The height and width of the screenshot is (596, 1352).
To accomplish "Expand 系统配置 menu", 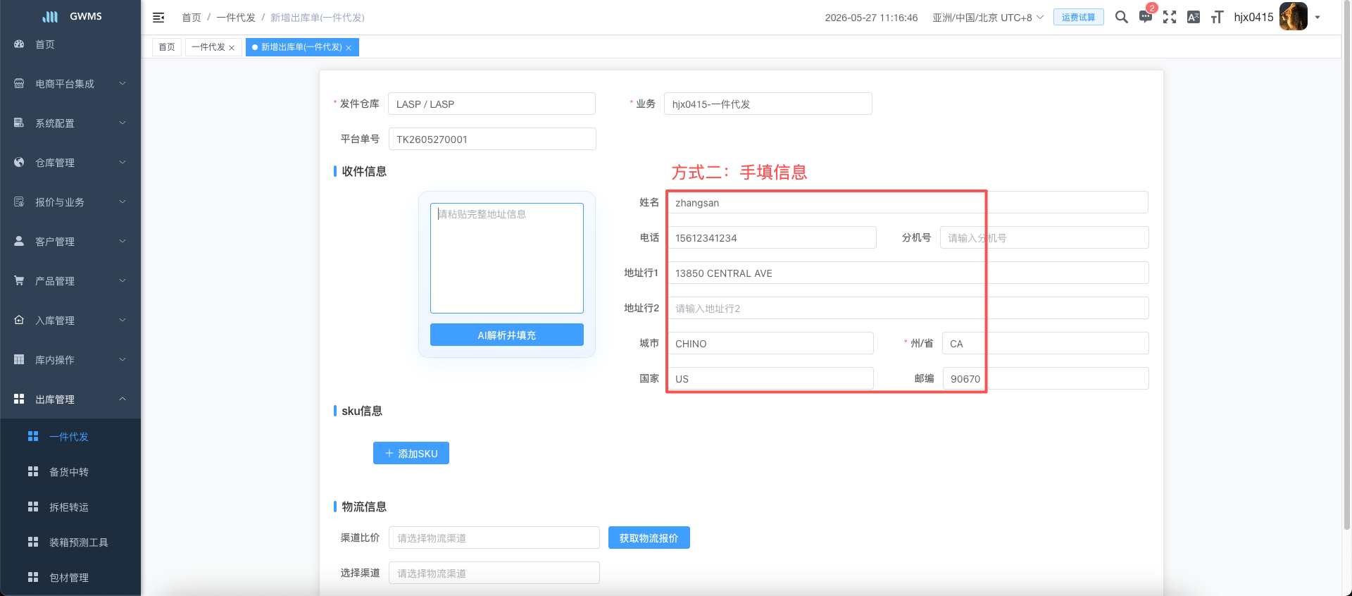I will (70, 123).
